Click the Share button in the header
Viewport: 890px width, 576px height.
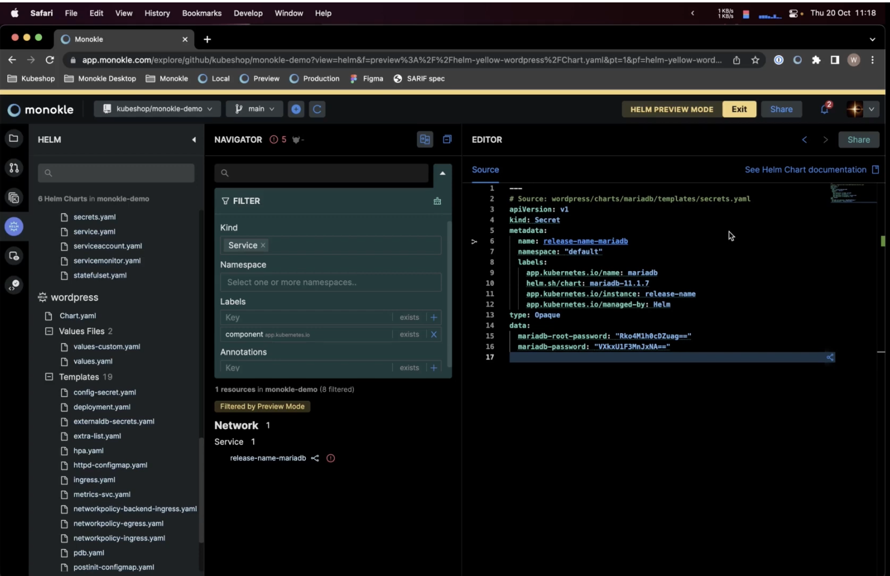[781, 109]
